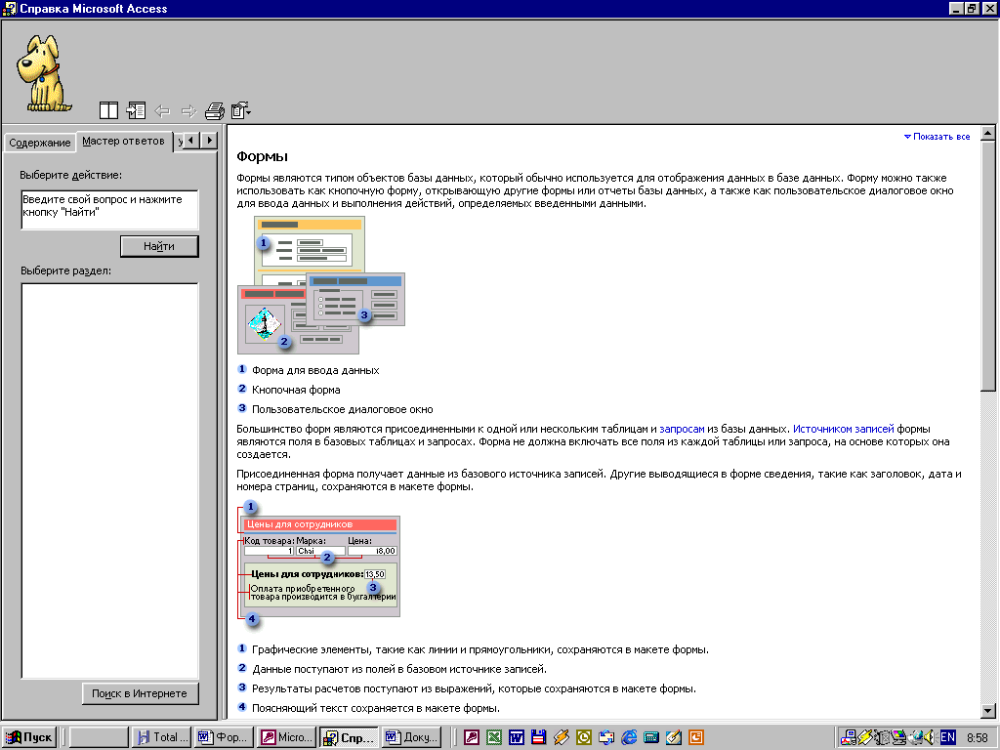This screenshot has width=1000, height=750.
Task: Click the Hide tabs pane toolbar icon
Action: [136, 111]
